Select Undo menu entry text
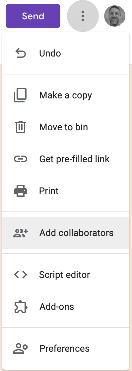 pyautogui.click(x=50, y=53)
